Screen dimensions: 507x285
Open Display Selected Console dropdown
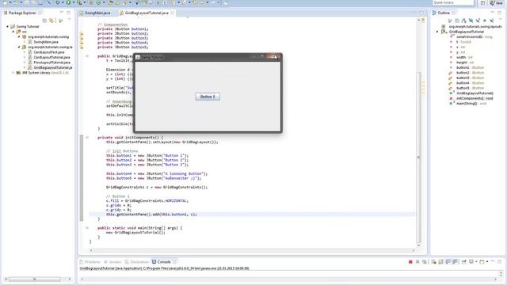[x=476, y=262]
